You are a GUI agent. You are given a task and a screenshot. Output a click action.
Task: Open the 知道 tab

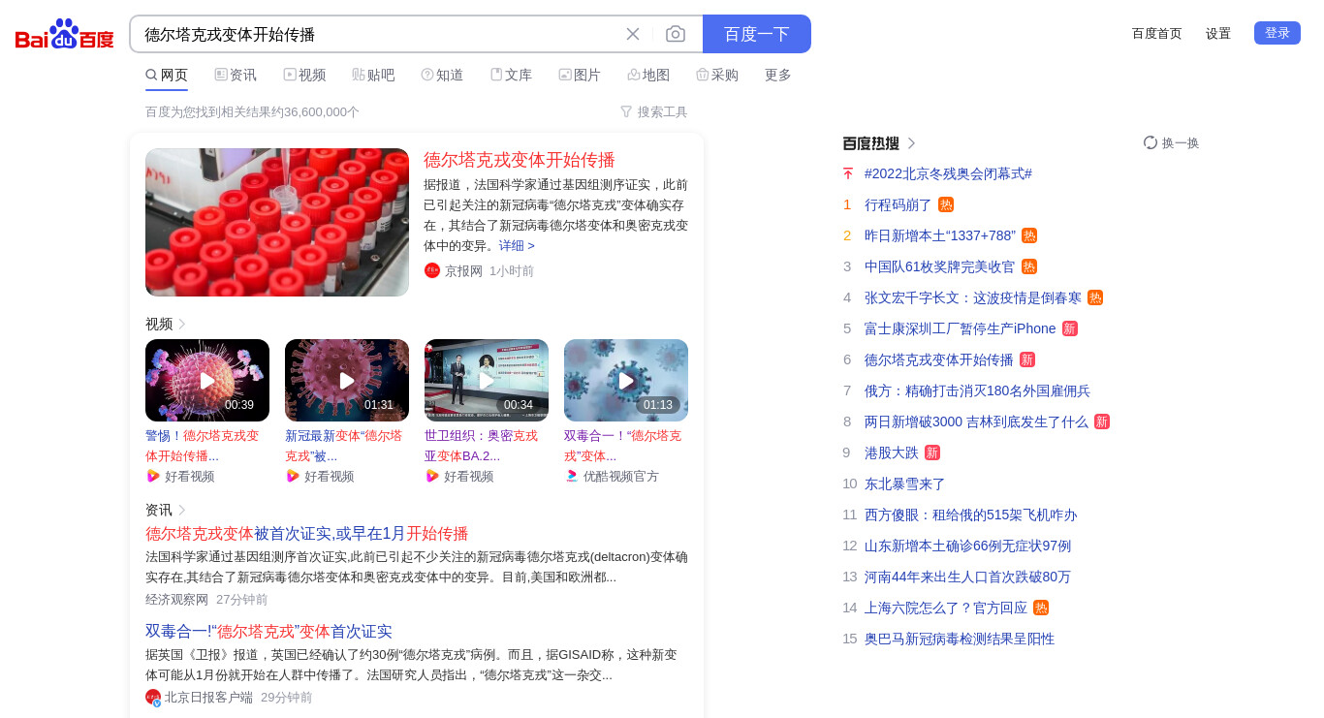pos(442,75)
